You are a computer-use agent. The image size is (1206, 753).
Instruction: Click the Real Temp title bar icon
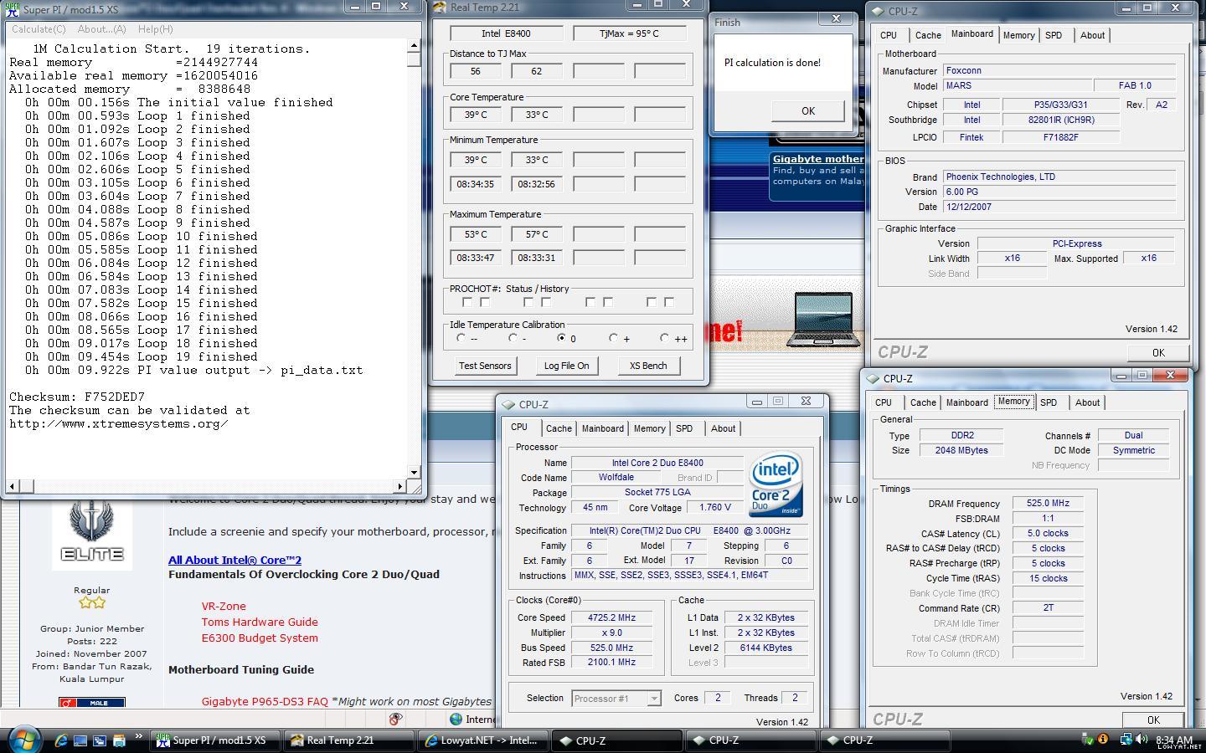(x=440, y=8)
